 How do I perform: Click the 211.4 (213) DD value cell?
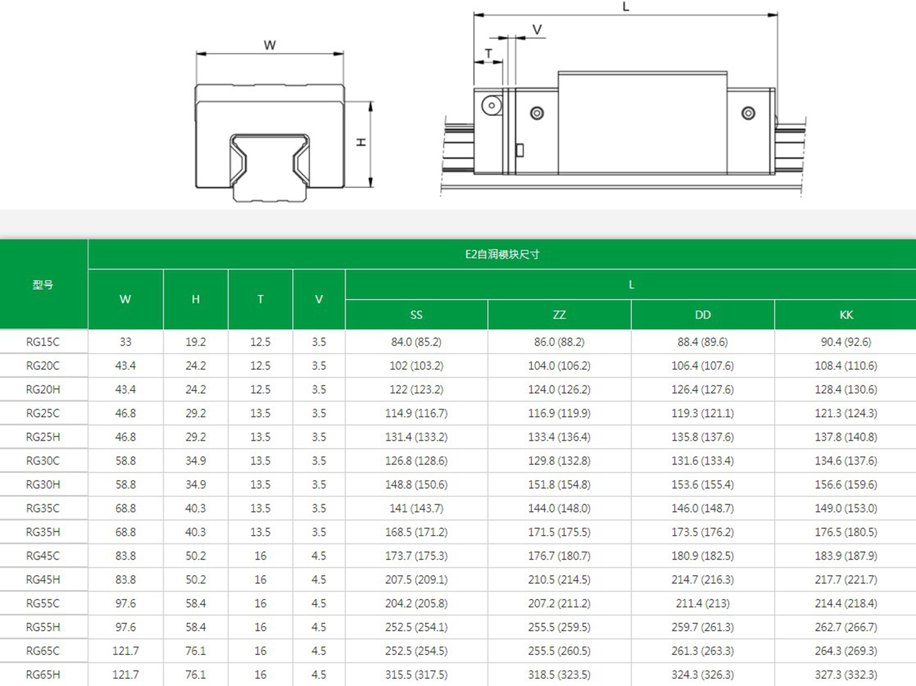click(x=702, y=603)
